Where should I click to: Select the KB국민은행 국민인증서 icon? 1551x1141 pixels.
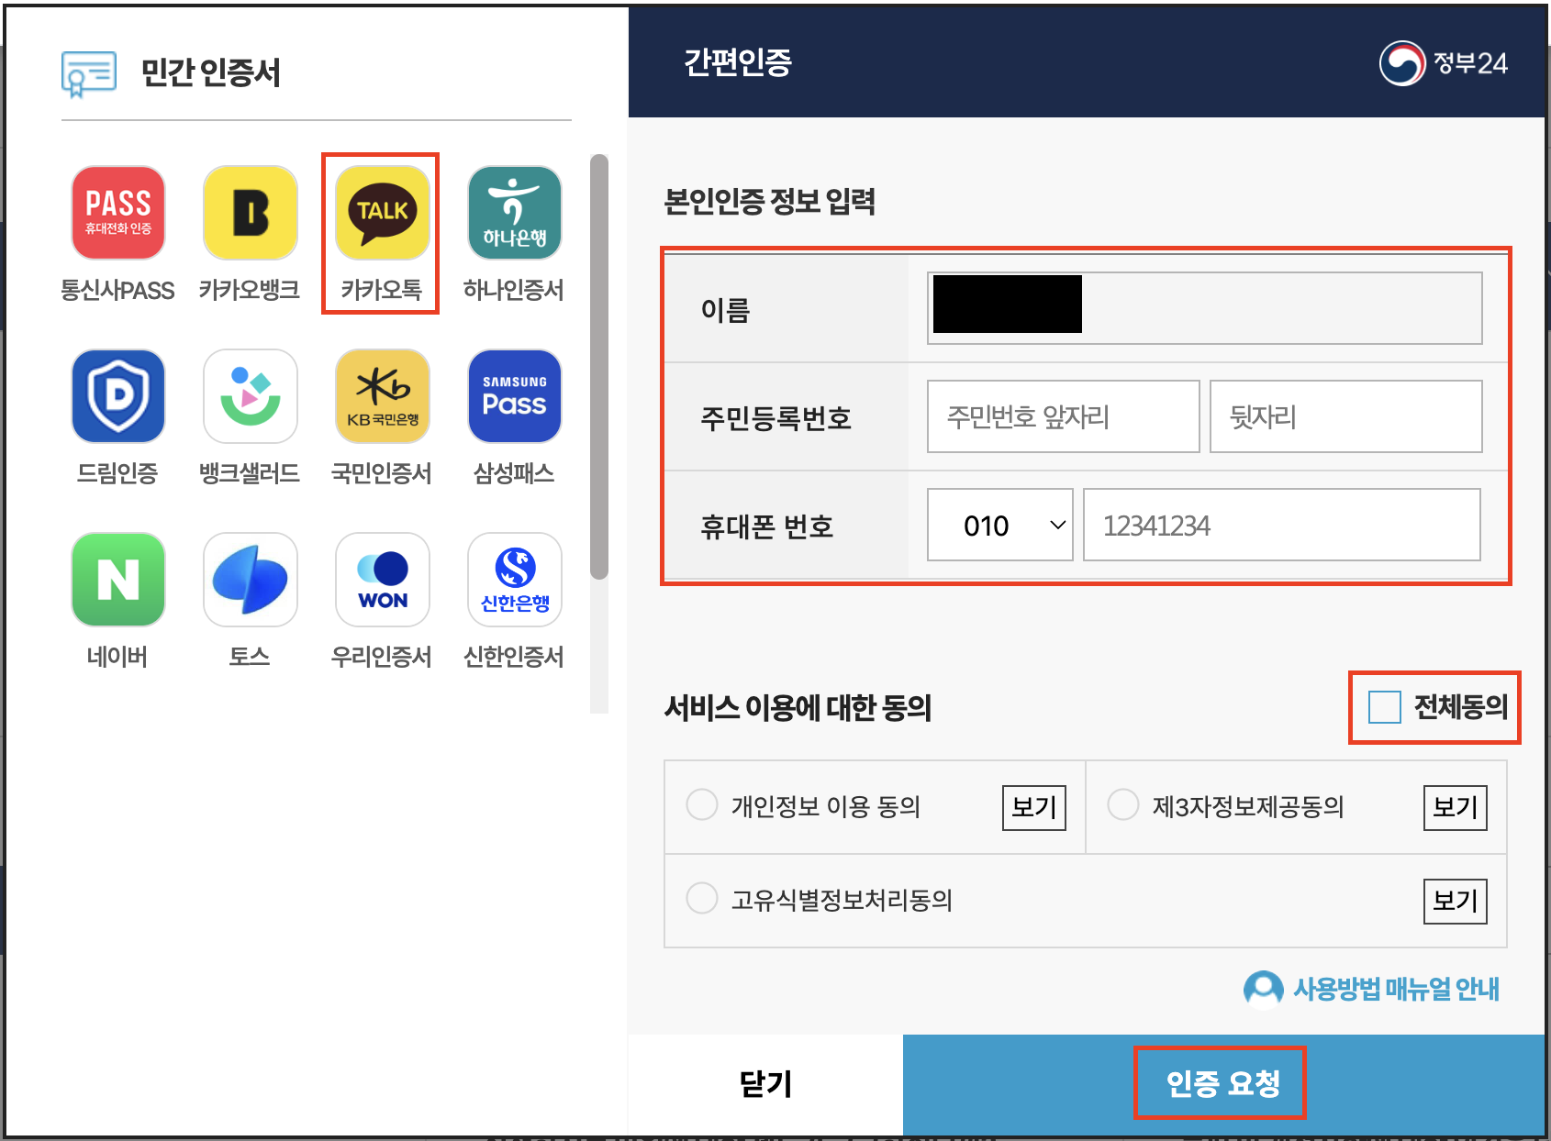(x=383, y=396)
